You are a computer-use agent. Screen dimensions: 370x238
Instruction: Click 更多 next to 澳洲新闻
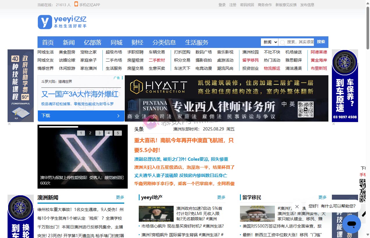120,197
